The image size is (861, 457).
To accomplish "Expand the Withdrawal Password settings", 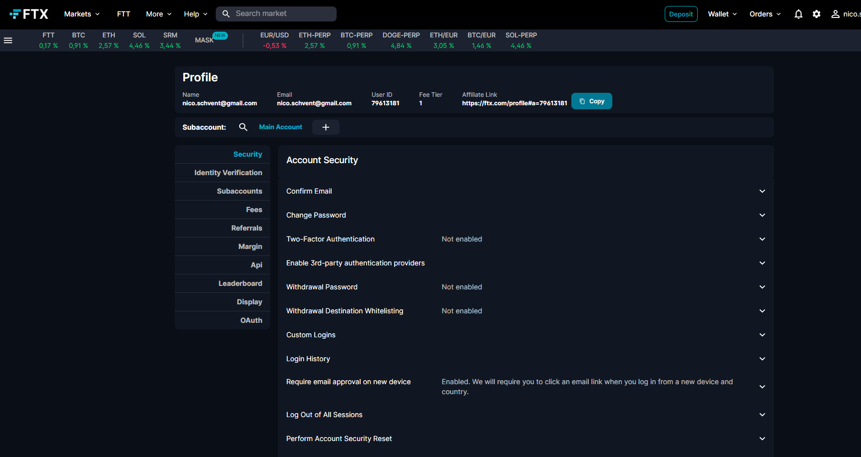I will tap(762, 287).
